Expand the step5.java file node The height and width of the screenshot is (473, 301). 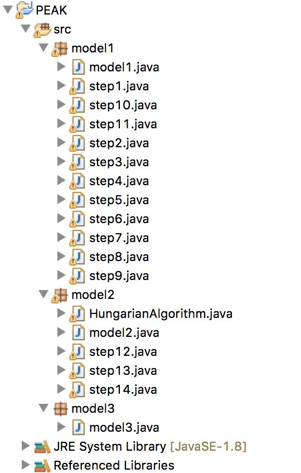61,199
